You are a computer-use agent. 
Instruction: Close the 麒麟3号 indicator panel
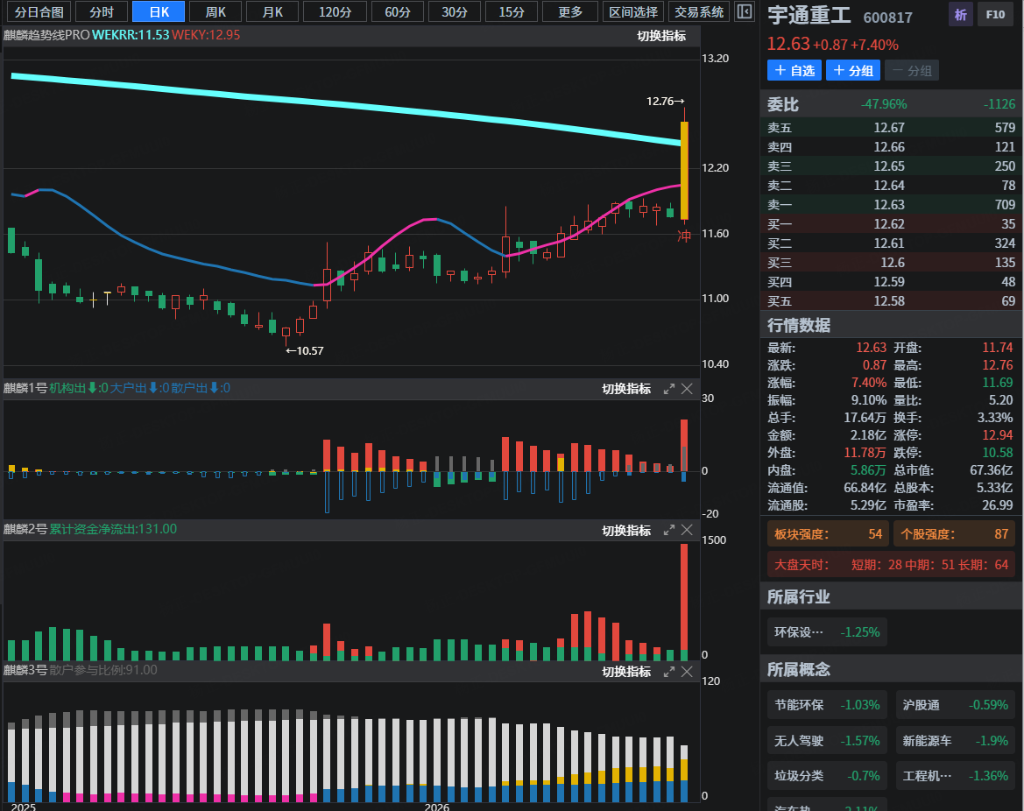[x=688, y=672]
